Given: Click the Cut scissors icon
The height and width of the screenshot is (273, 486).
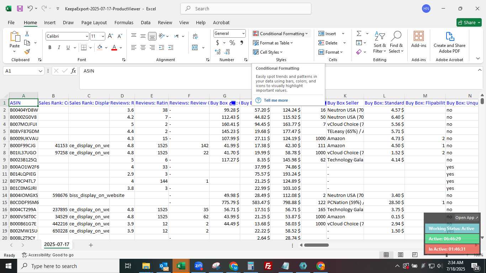Looking at the screenshot, I should click(x=27, y=34).
